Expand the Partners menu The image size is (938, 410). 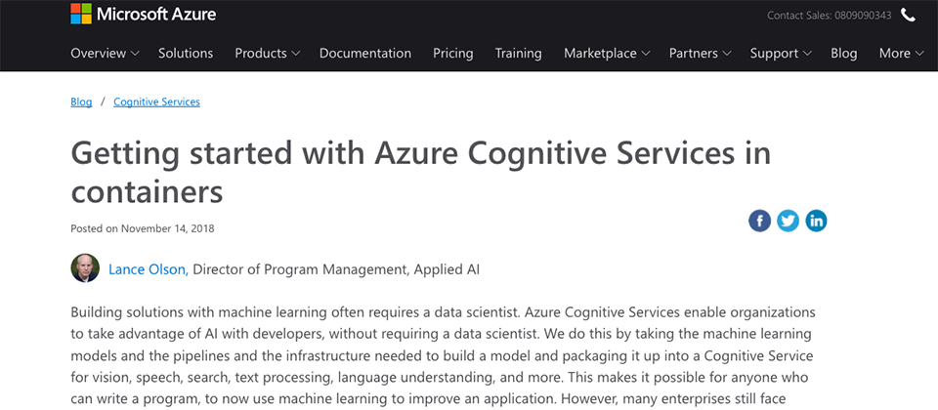click(700, 53)
